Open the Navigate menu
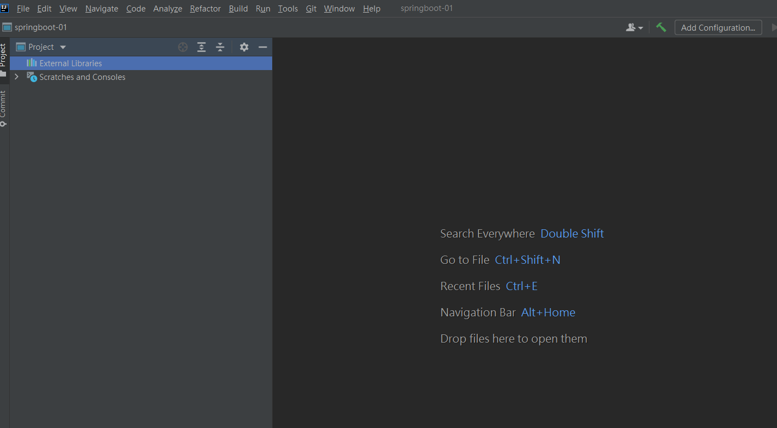Viewport: 777px width, 428px height. (x=102, y=9)
